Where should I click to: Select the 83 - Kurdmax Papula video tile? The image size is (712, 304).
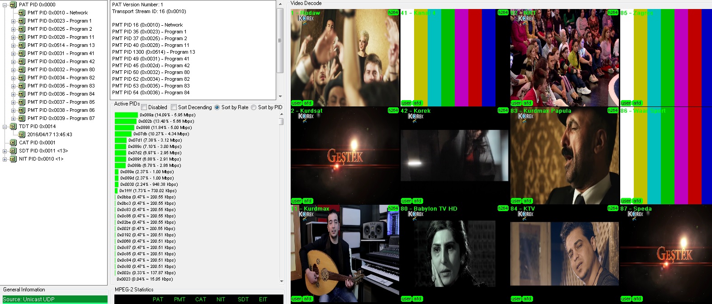coord(565,156)
